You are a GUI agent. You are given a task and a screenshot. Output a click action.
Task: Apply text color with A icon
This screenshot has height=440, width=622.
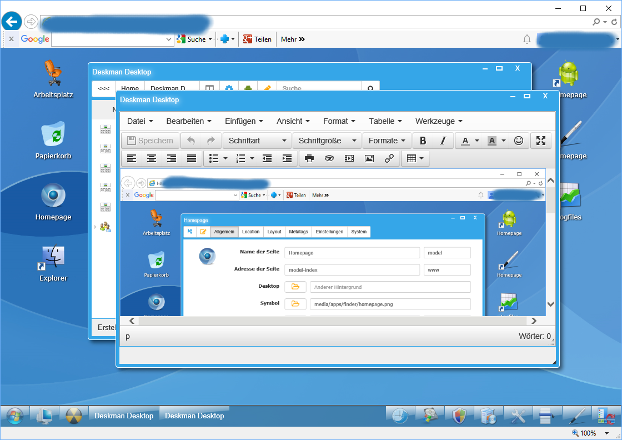[x=465, y=141]
